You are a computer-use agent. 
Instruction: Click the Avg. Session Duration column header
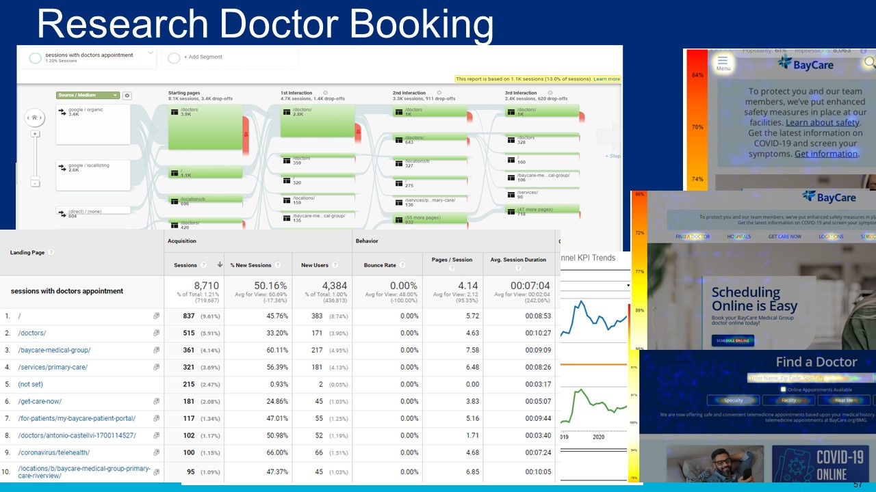[519, 260]
